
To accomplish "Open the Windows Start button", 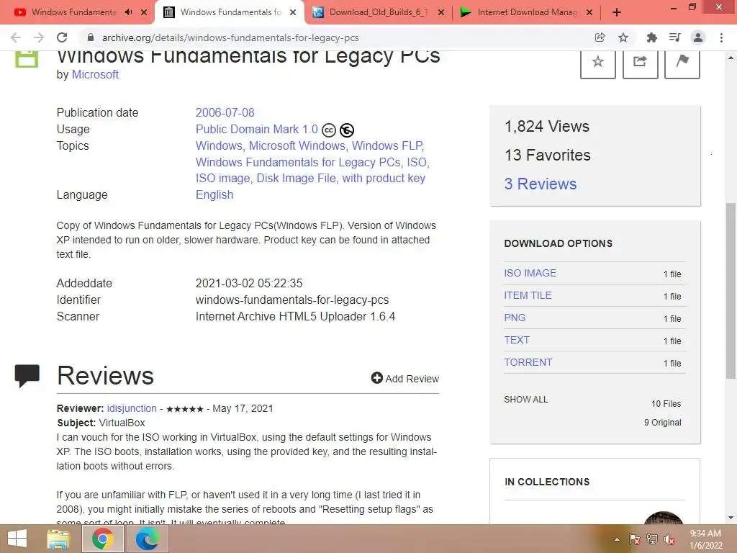I will tap(17, 539).
